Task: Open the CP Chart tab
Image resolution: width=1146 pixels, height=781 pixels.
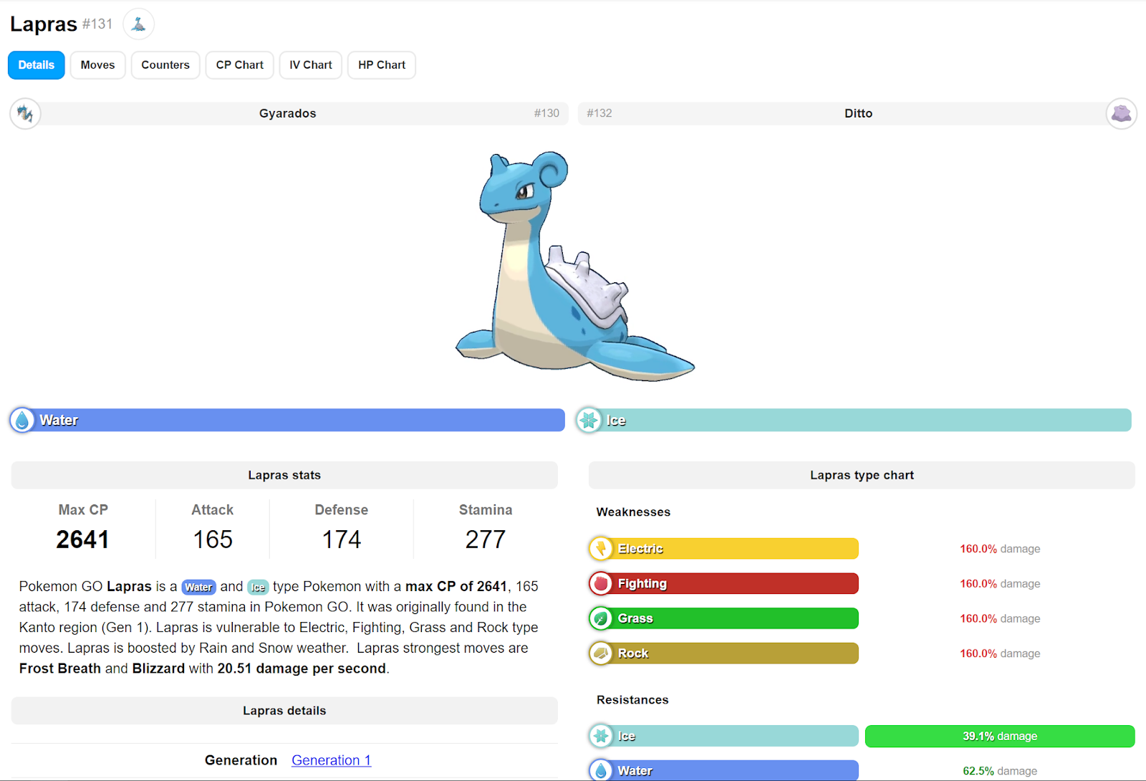Action: pos(240,65)
